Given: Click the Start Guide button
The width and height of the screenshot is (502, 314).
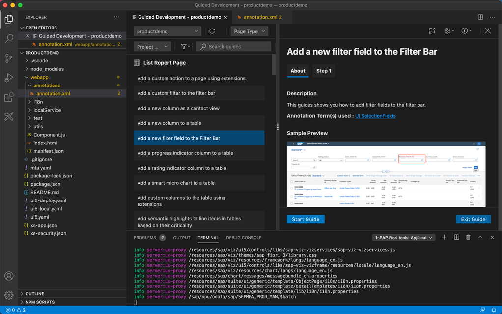Looking at the screenshot, I should pos(306,219).
